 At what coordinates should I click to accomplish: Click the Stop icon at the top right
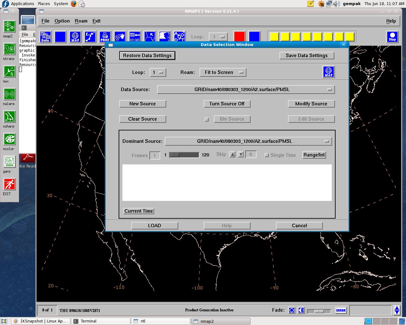[392, 36]
